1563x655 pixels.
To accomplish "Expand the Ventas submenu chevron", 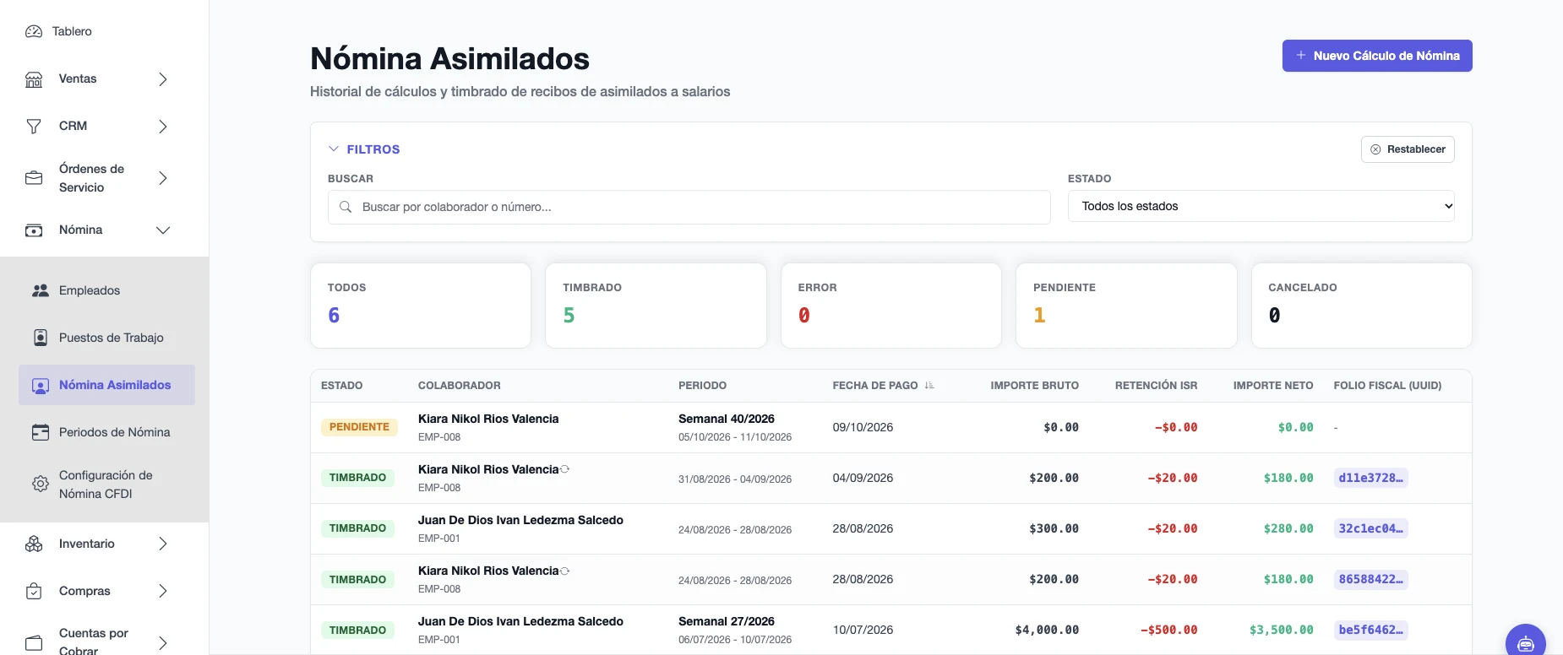I will 163,79.
